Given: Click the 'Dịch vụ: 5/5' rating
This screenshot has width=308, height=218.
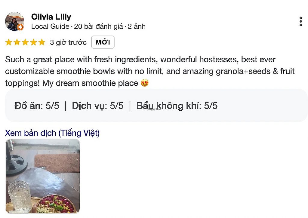Looking at the screenshot, I should (98, 106).
